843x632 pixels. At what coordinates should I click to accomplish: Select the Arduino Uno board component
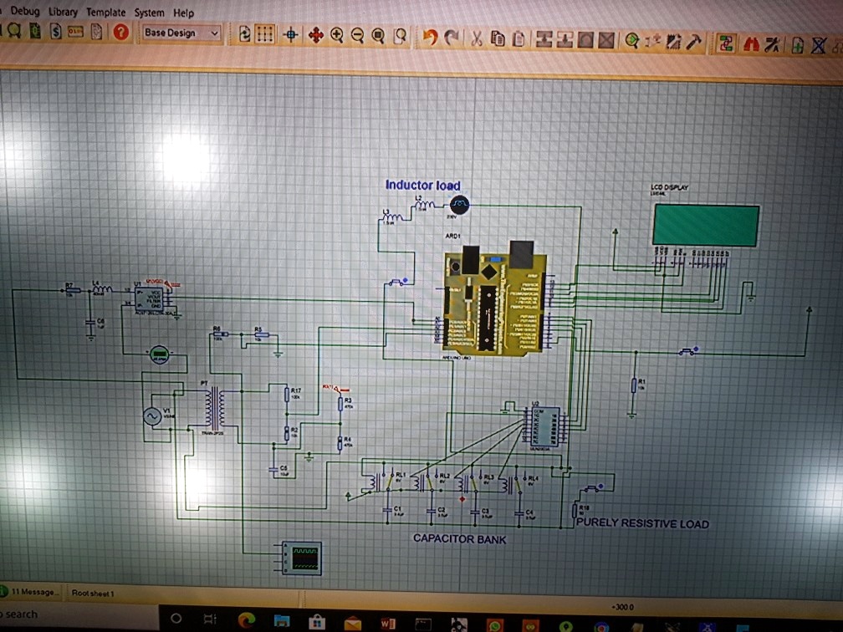tap(493, 301)
